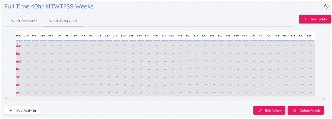Open the Sat day link
The width and height of the screenshot is (332, 119).
18,85
